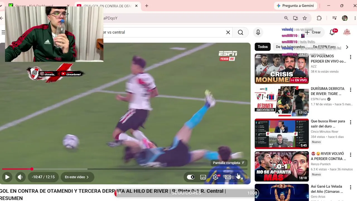Open the River 1-4 Tigre resumen thumbnail
The width and height of the screenshot is (357, 201).
point(282,101)
